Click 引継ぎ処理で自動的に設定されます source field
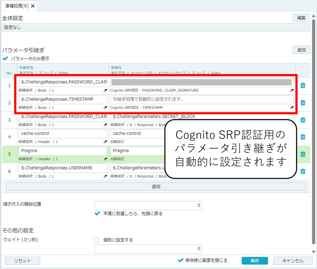 (x=202, y=99)
